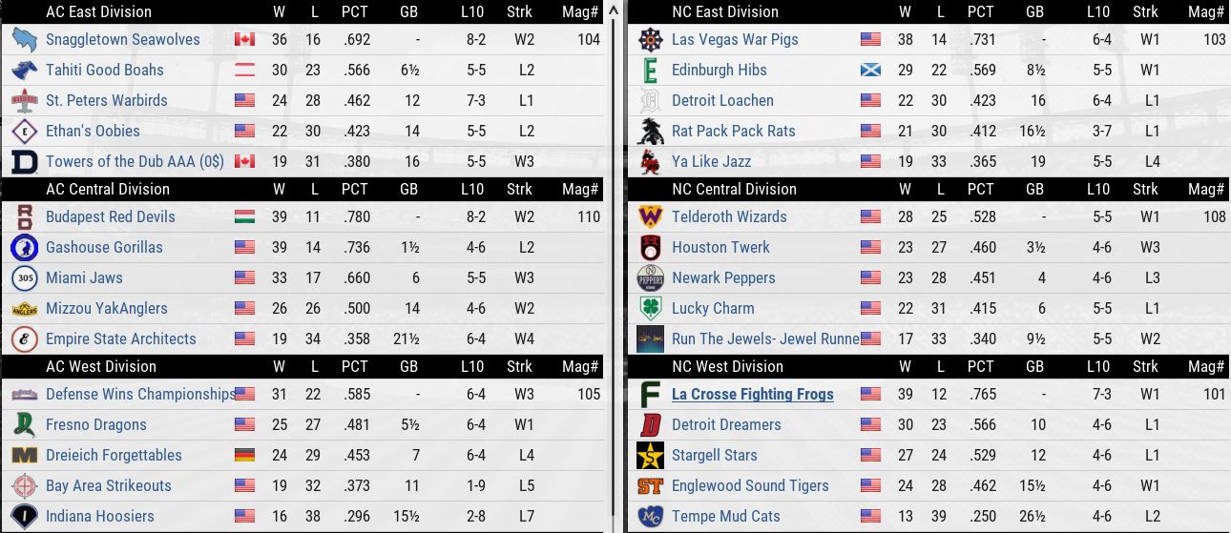The width and height of the screenshot is (1231, 533).
Task: Click the Dreieich Forgettables M logo
Action: pyautogui.click(x=24, y=456)
